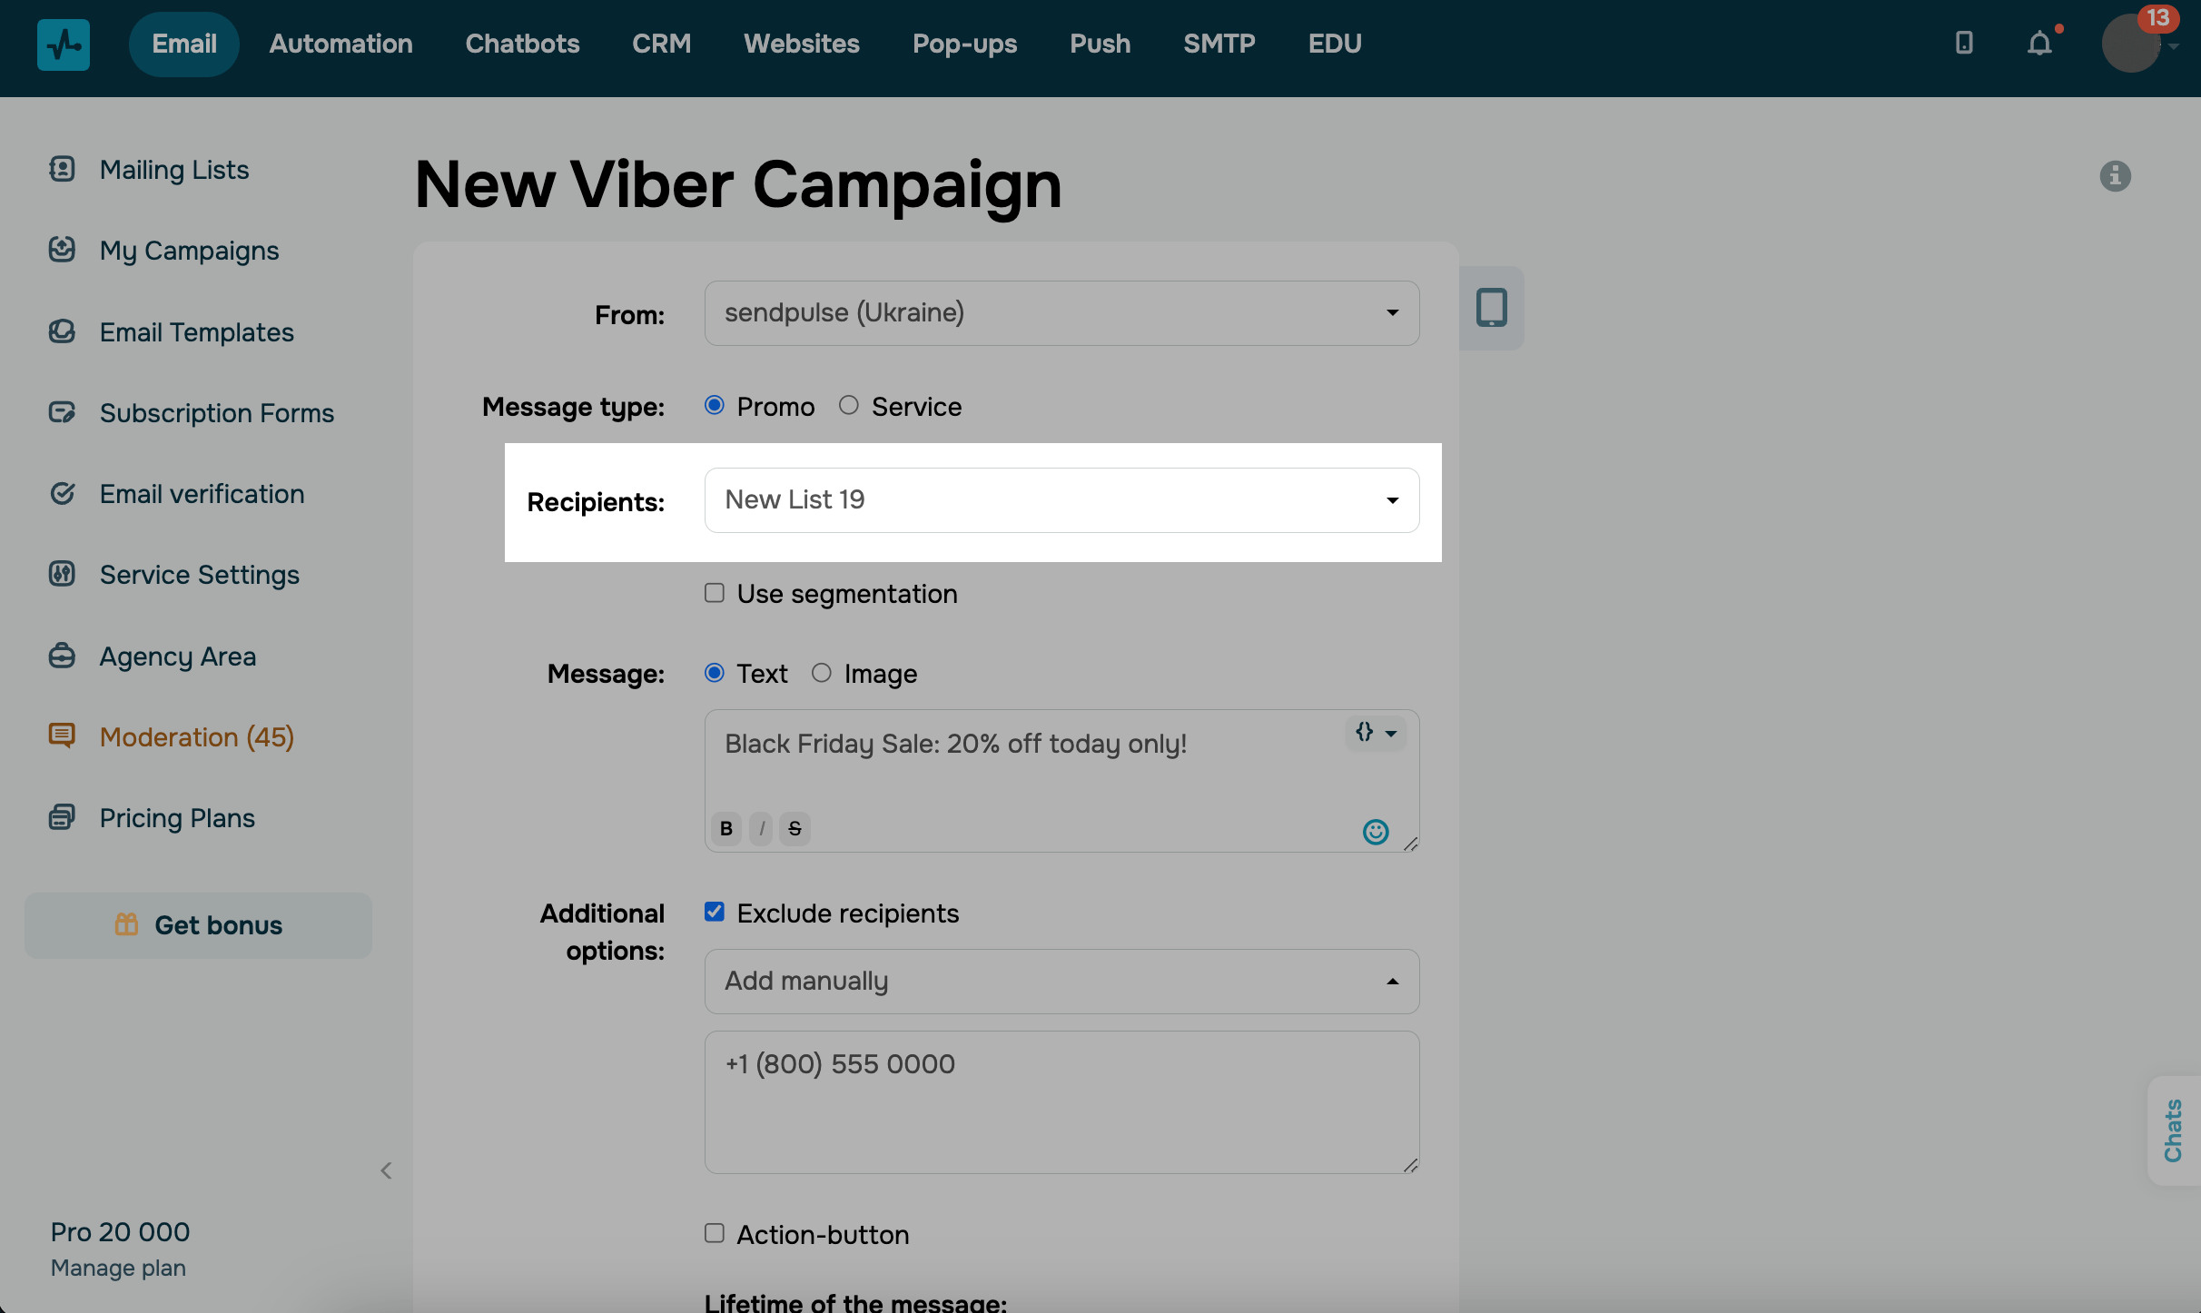The height and width of the screenshot is (1313, 2201).
Task: Collapse the left sidebar arrow
Action: [386, 1170]
